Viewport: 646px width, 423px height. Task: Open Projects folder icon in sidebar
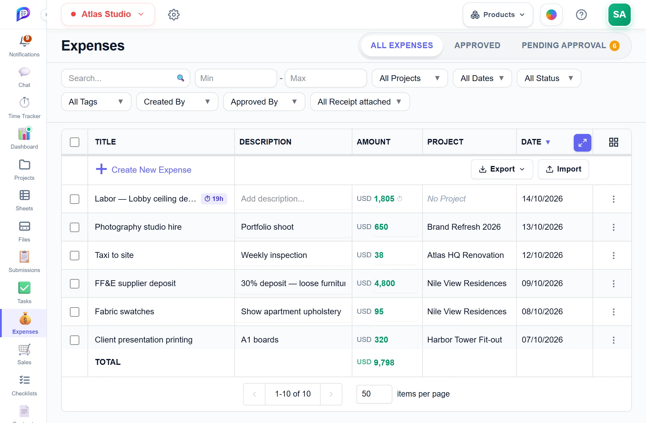pyautogui.click(x=24, y=165)
